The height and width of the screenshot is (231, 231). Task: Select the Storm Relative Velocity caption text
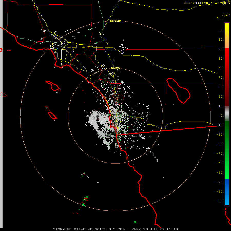click(x=115, y=229)
